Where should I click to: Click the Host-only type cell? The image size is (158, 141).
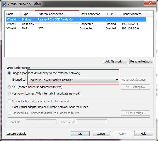click(x=28, y=24)
